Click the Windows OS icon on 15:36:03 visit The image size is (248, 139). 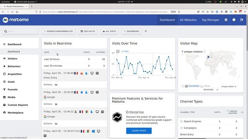click(x=93, y=131)
